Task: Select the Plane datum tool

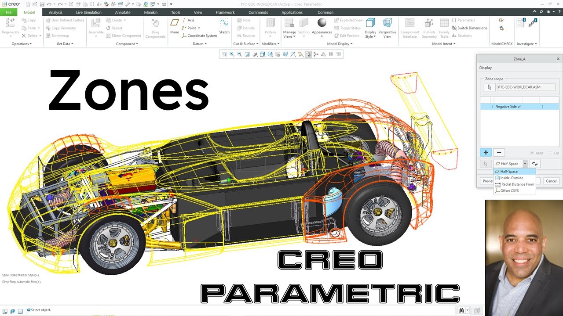Action: [x=175, y=25]
